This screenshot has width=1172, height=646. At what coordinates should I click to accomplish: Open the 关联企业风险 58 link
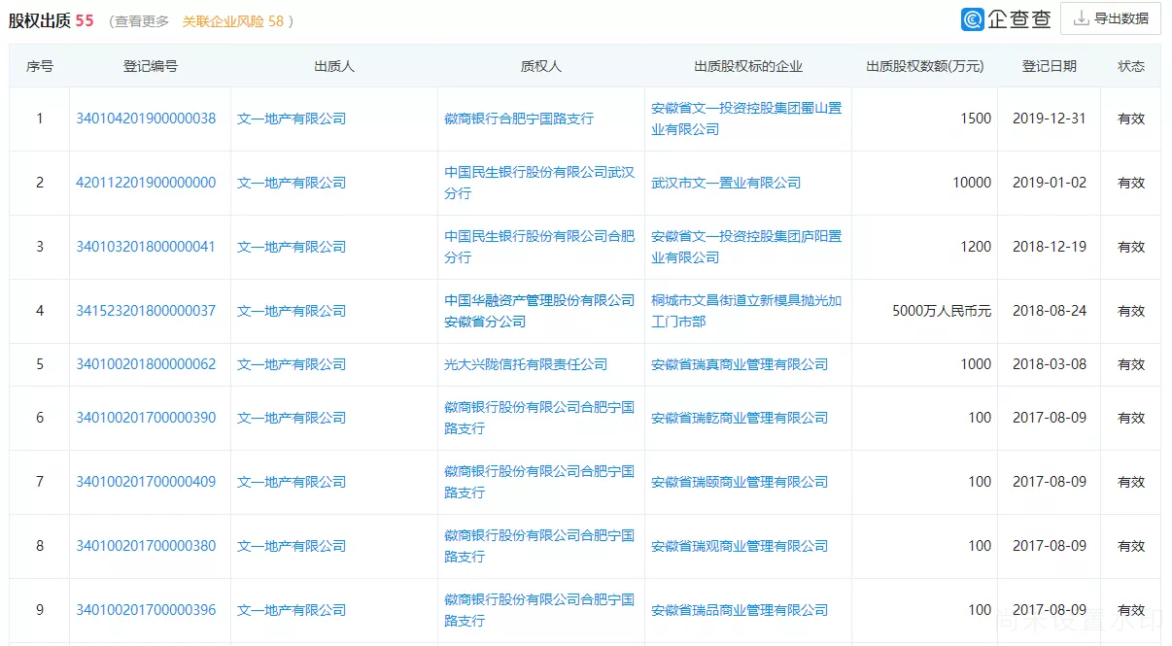(233, 20)
